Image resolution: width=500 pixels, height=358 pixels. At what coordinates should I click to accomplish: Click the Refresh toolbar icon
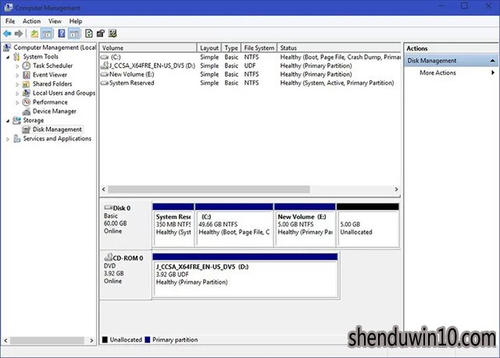pos(89,34)
